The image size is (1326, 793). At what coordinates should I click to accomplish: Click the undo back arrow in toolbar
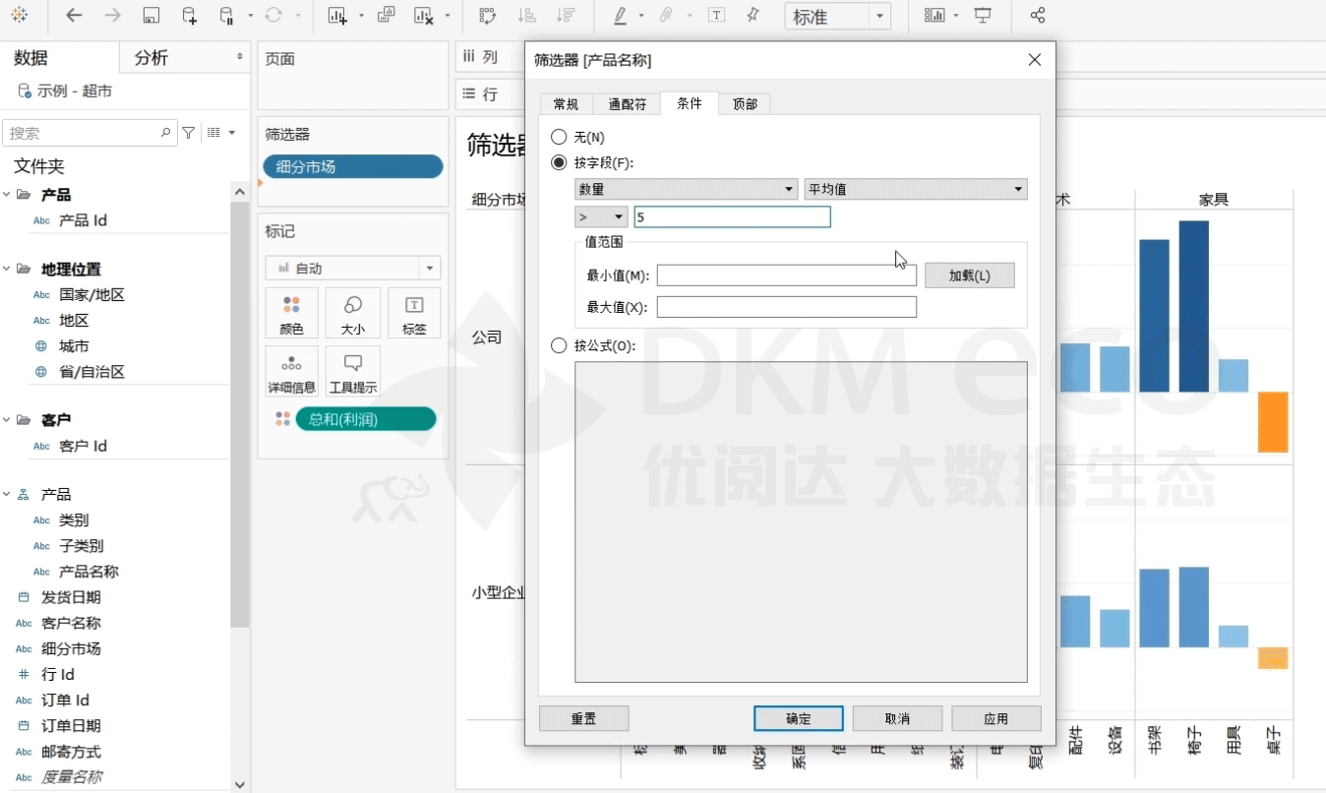(74, 16)
